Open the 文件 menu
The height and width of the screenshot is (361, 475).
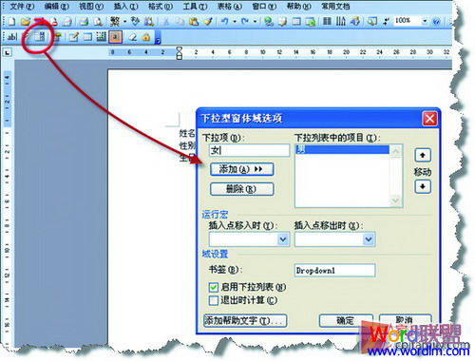point(22,7)
